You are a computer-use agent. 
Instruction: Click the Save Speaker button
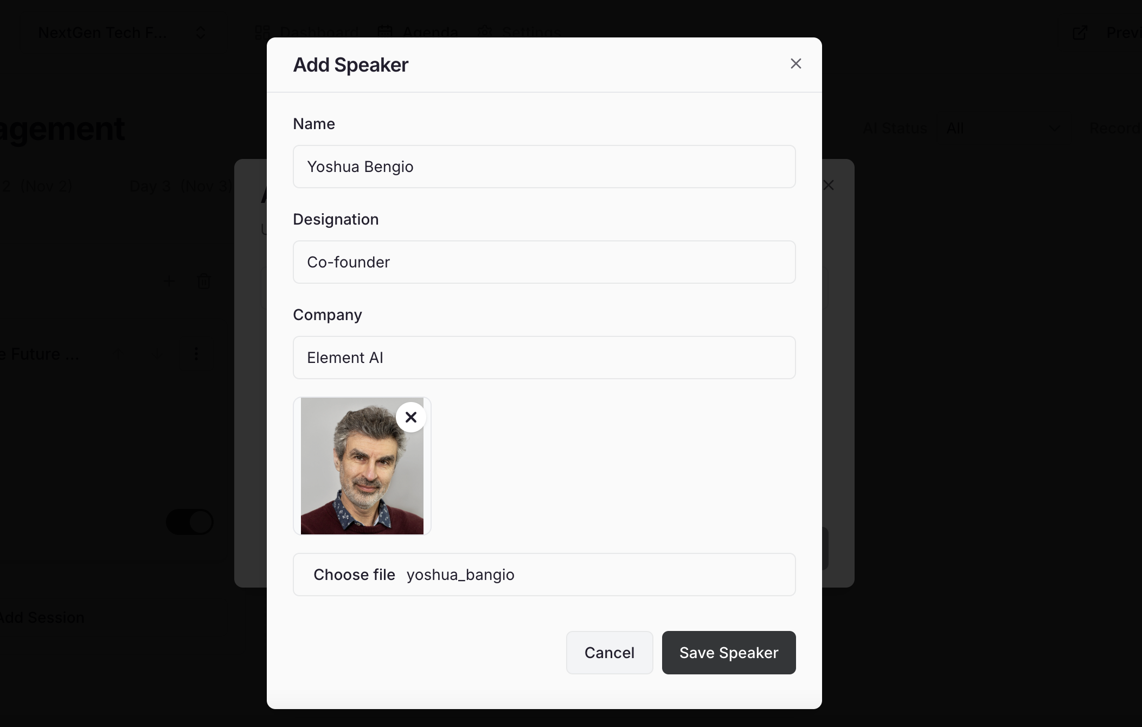coord(728,653)
